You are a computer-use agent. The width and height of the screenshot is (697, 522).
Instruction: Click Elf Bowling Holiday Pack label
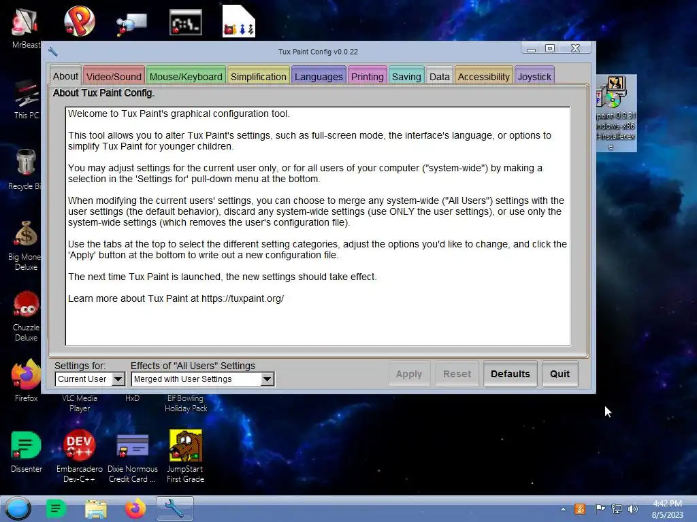point(186,403)
